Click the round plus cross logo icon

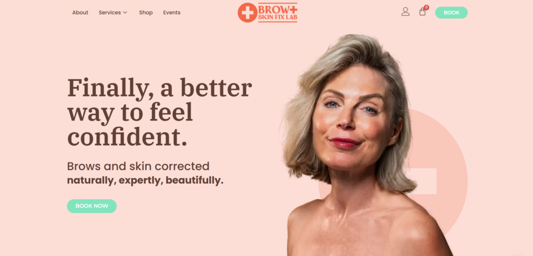coord(247,12)
